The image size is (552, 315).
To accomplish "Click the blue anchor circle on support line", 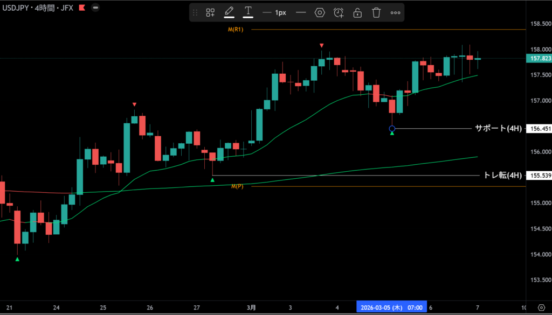I will [392, 129].
